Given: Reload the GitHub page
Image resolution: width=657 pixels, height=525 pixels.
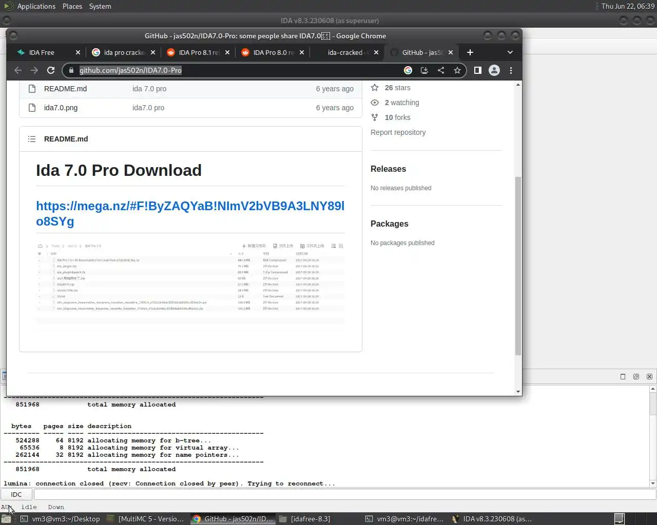Looking at the screenshot, I should coord(51,70).
